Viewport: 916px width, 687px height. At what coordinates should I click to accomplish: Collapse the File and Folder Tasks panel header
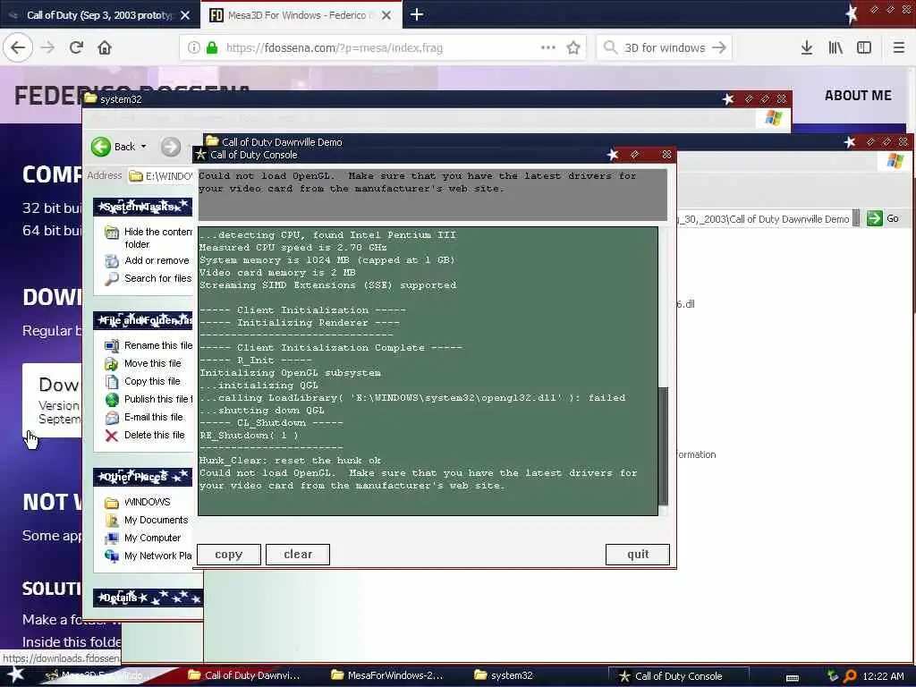(x=142, y=320)
